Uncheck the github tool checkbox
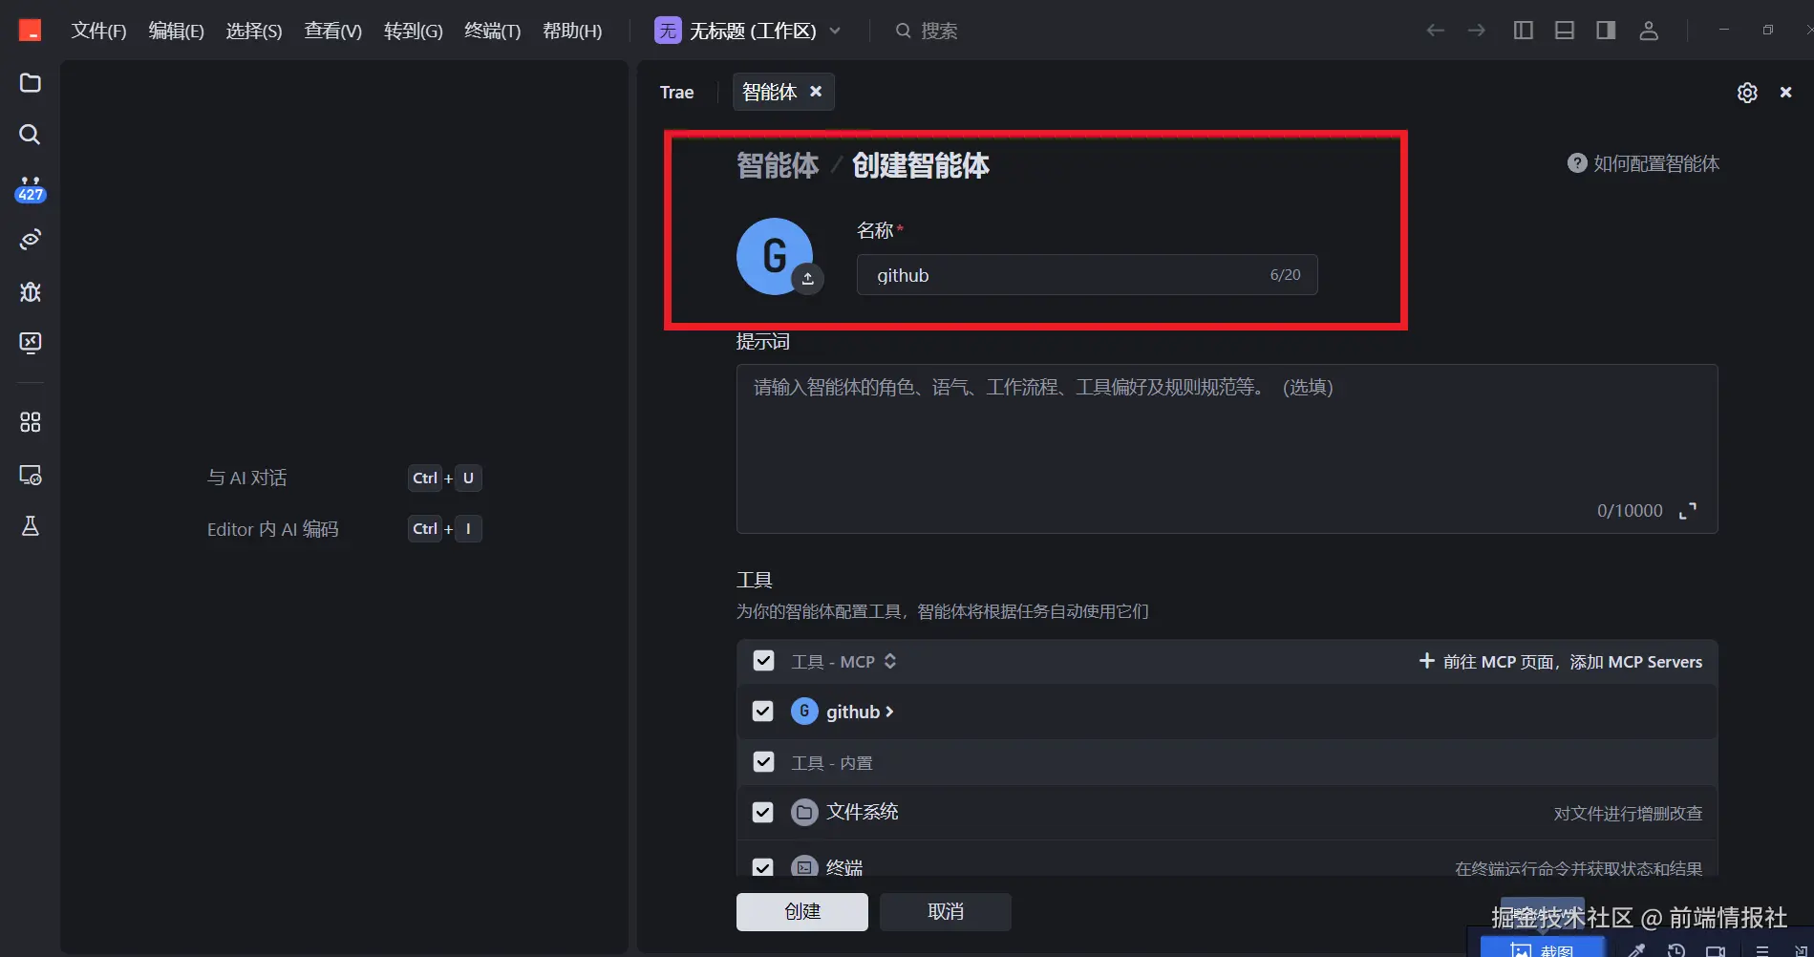The image size is (1814, 957). click(763, 712)
